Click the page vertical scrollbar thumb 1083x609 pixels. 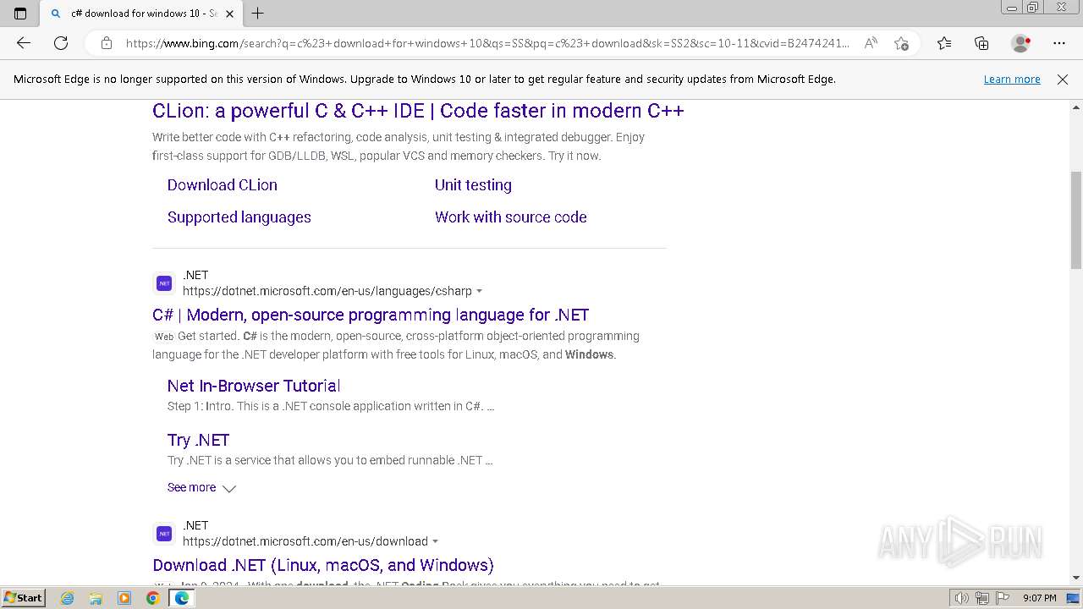tap(1076, 220)
